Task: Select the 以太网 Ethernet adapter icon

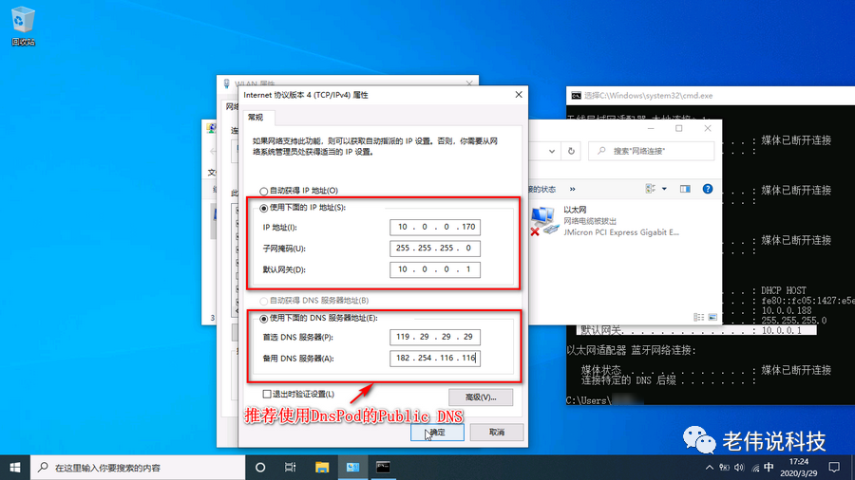Action: tap(543, 221)
